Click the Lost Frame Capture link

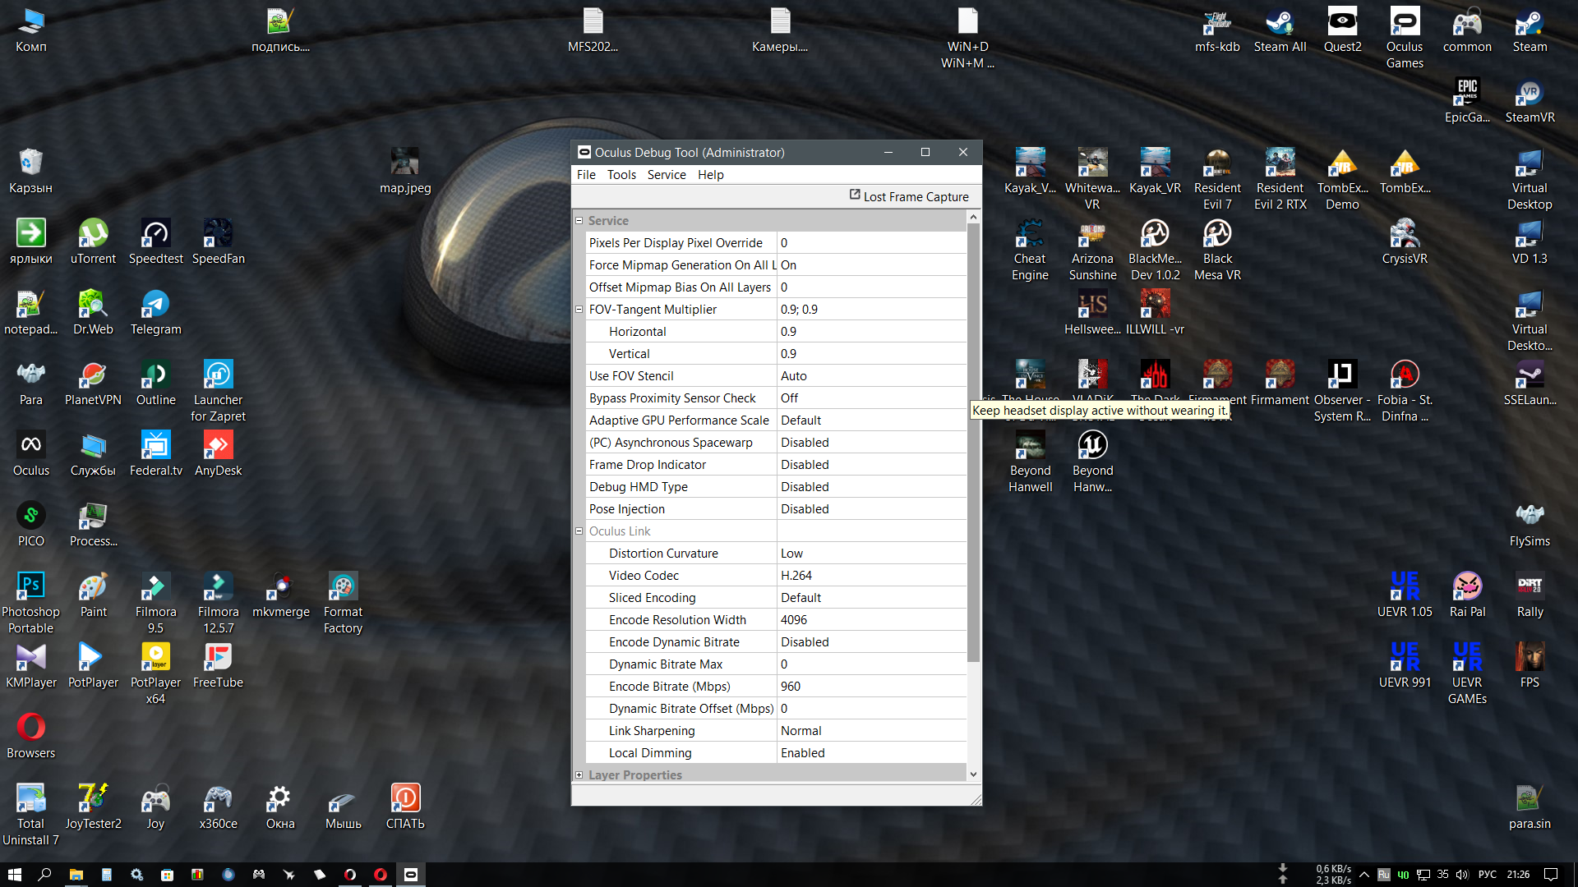[x=916, y=197]
